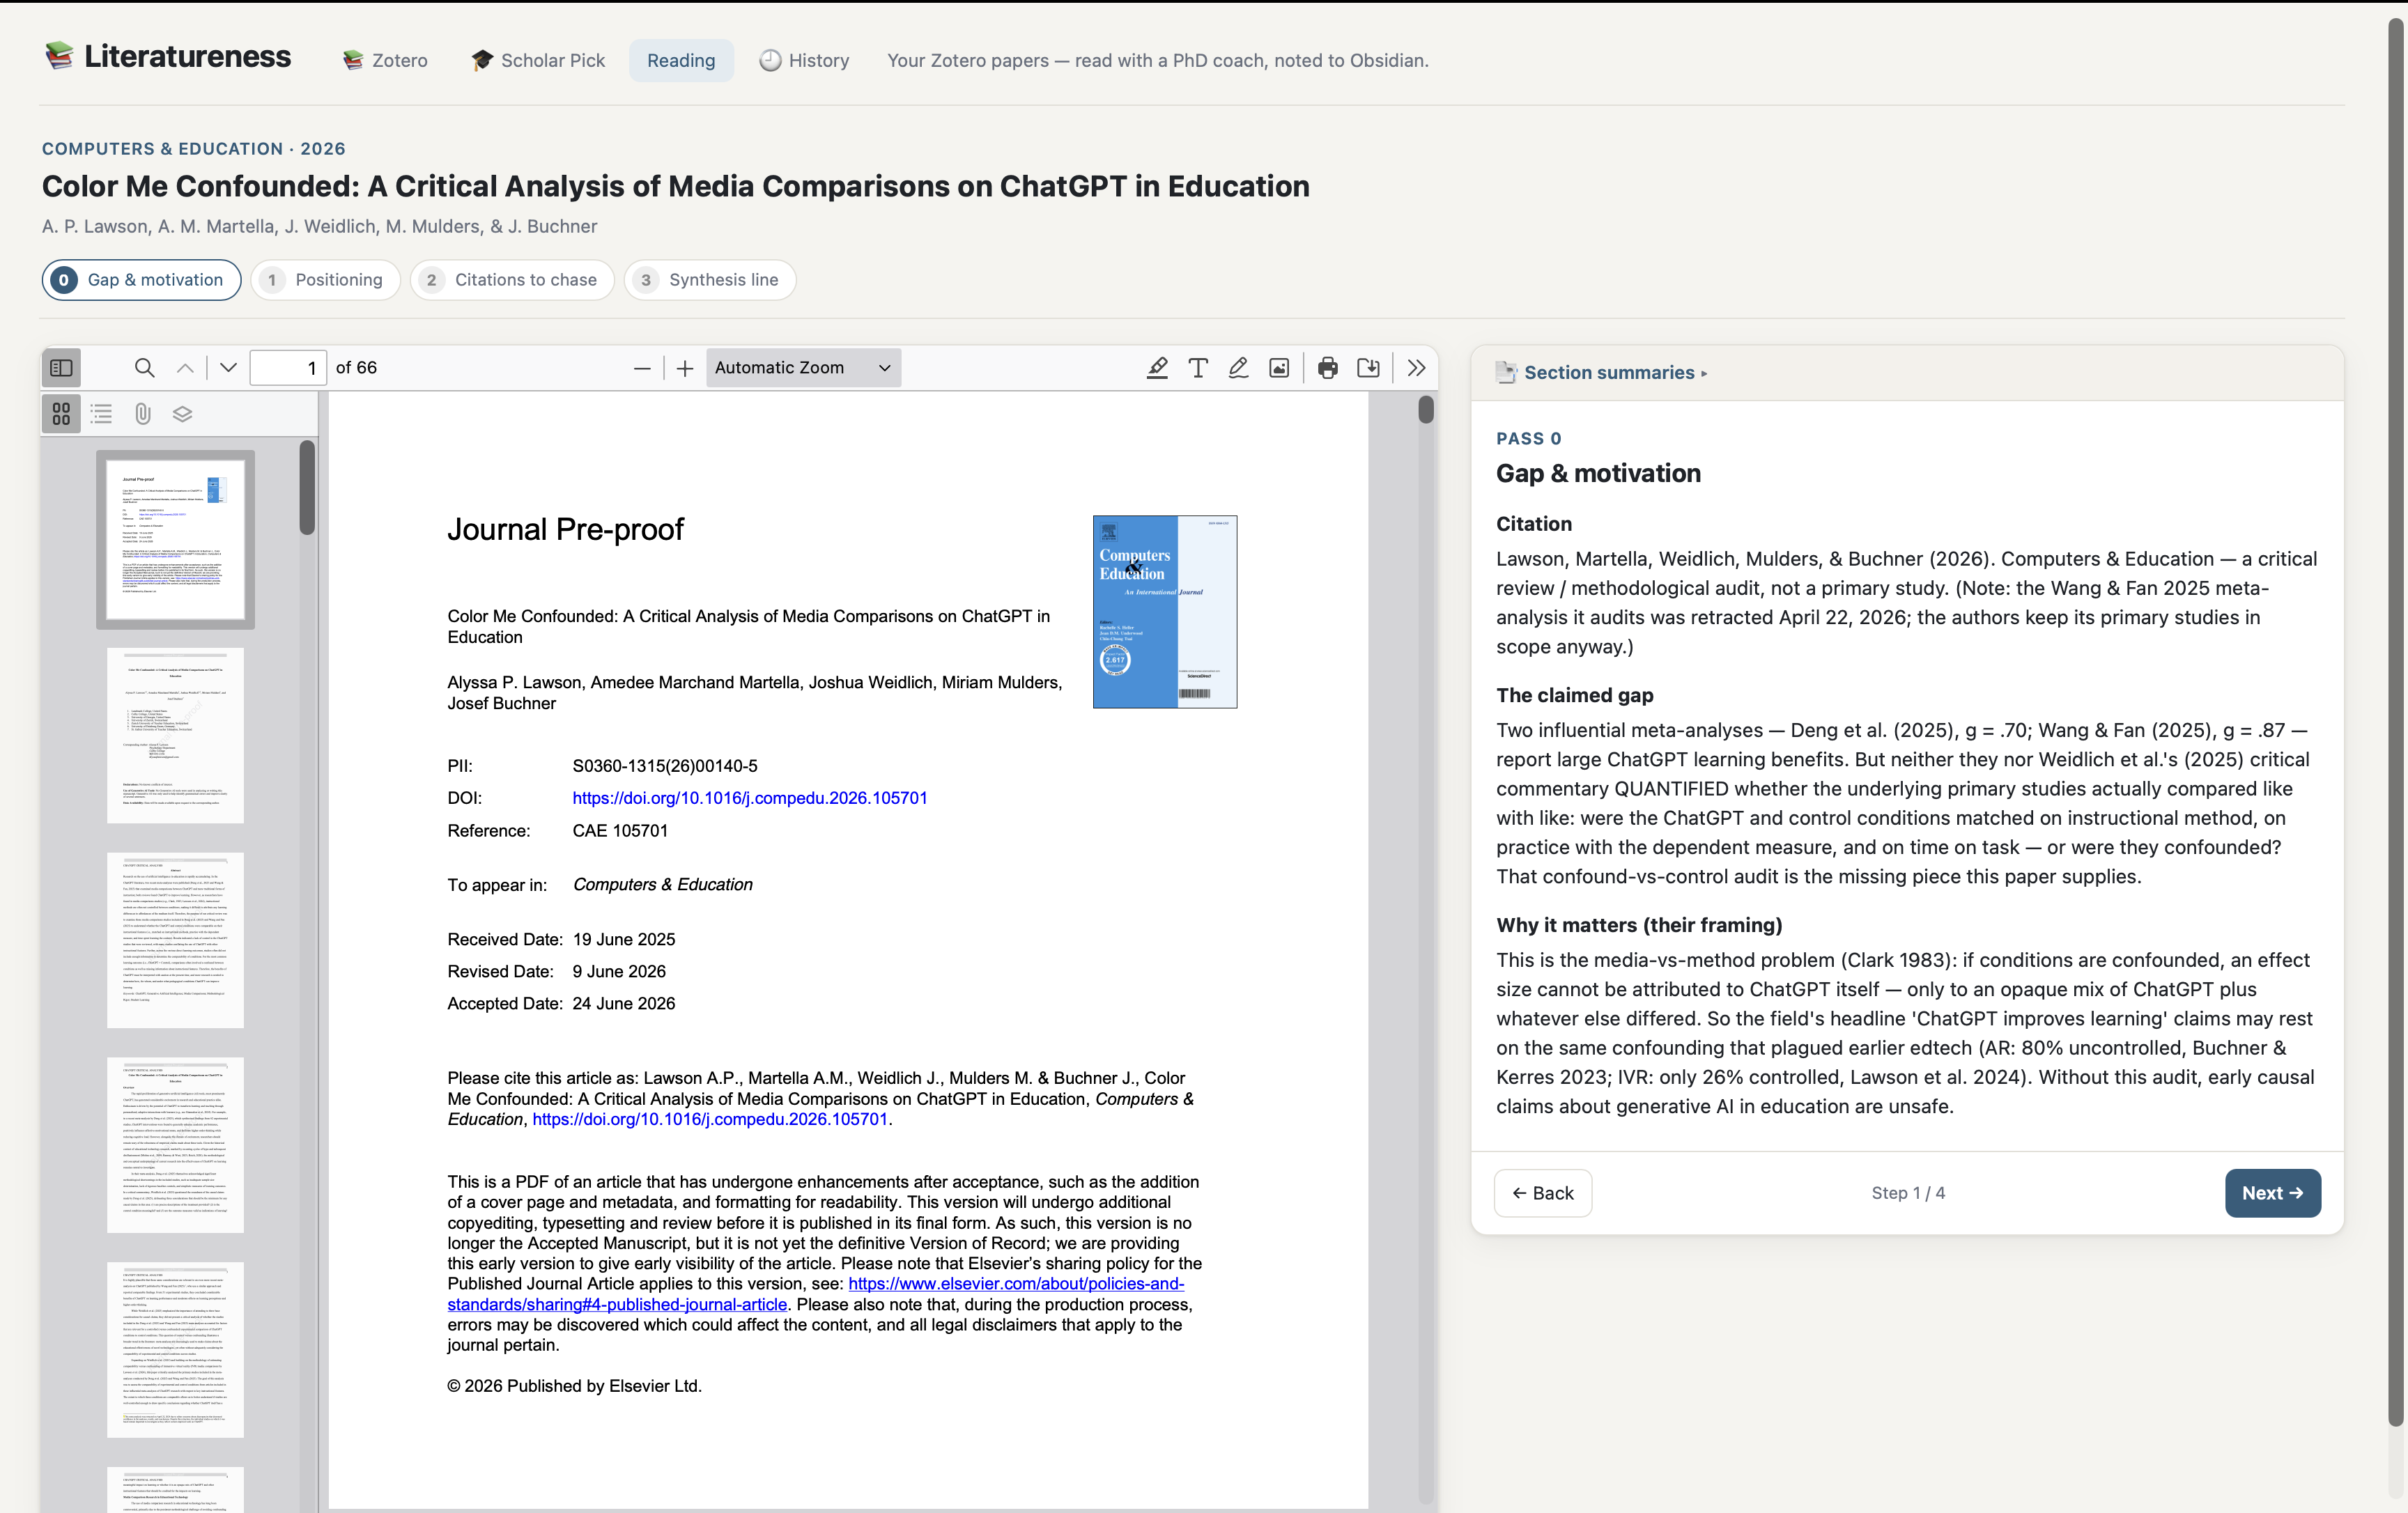Select the Text annotation tool
Viewport: 2408px width, 1513px height.
pyautogui.click(x=1197, y=368)
